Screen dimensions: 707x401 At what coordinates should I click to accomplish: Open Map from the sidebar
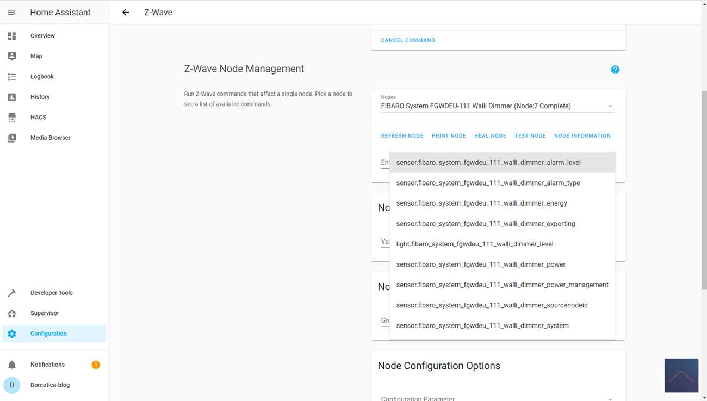click(x=36, y=56)
